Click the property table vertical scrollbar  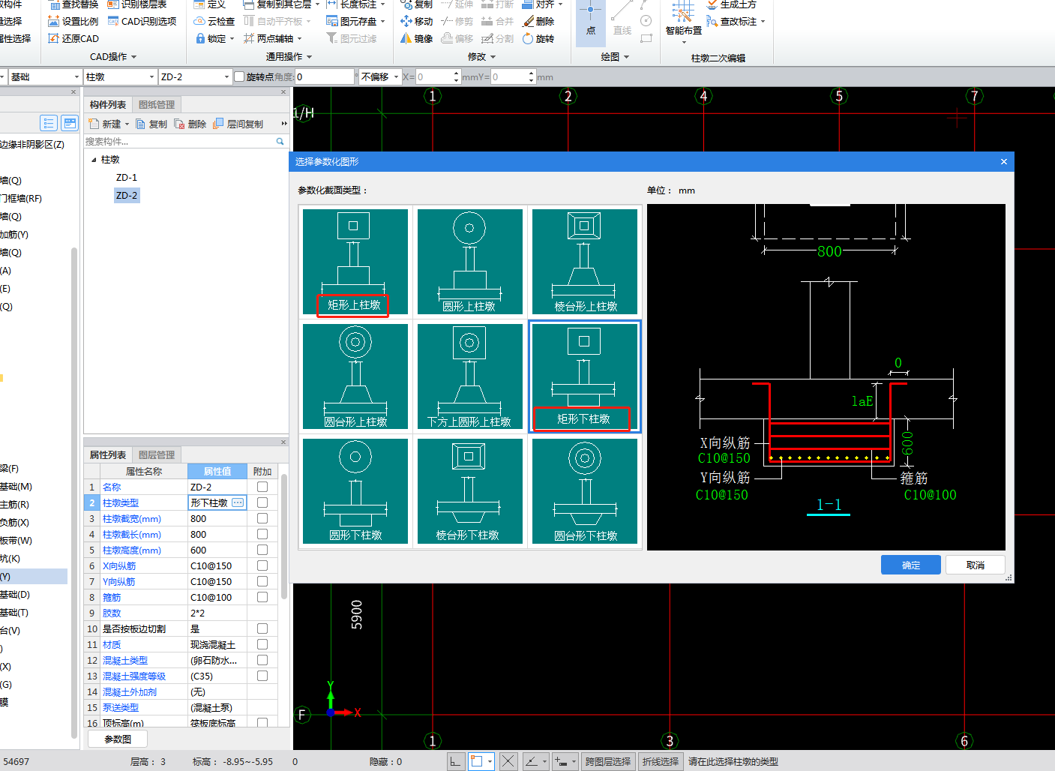pos(284,536)
